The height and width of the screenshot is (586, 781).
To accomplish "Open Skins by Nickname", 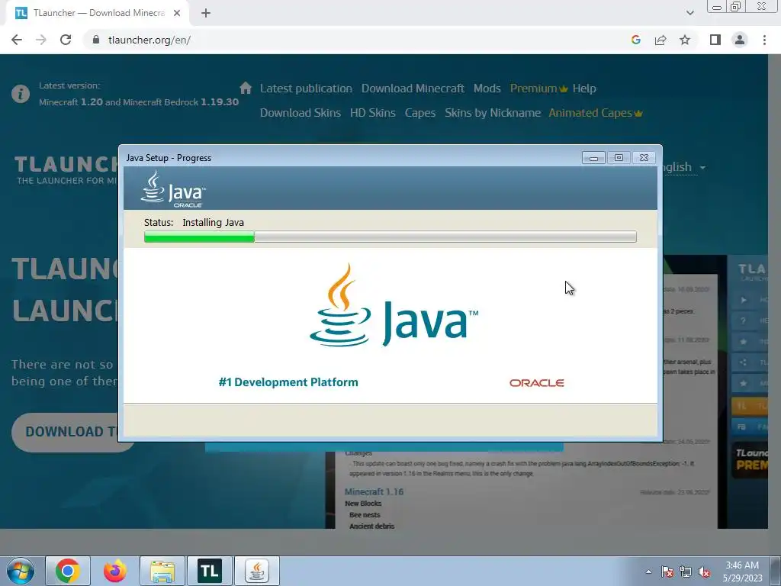I will point(493,113).
